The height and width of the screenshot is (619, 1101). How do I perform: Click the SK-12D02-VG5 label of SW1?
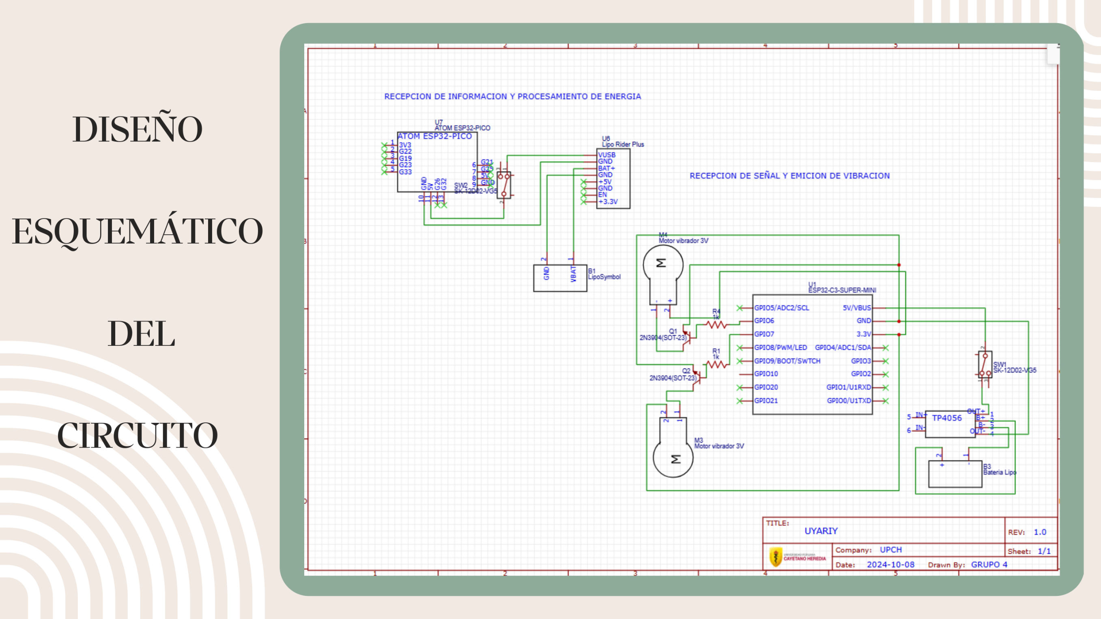tap(1014, 371)
